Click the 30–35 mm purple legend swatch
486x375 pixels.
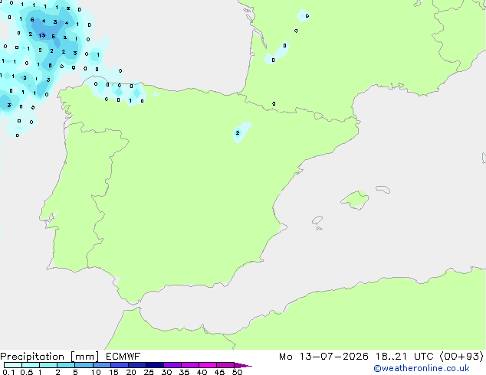pyautogui.click(x=172, y=365)
